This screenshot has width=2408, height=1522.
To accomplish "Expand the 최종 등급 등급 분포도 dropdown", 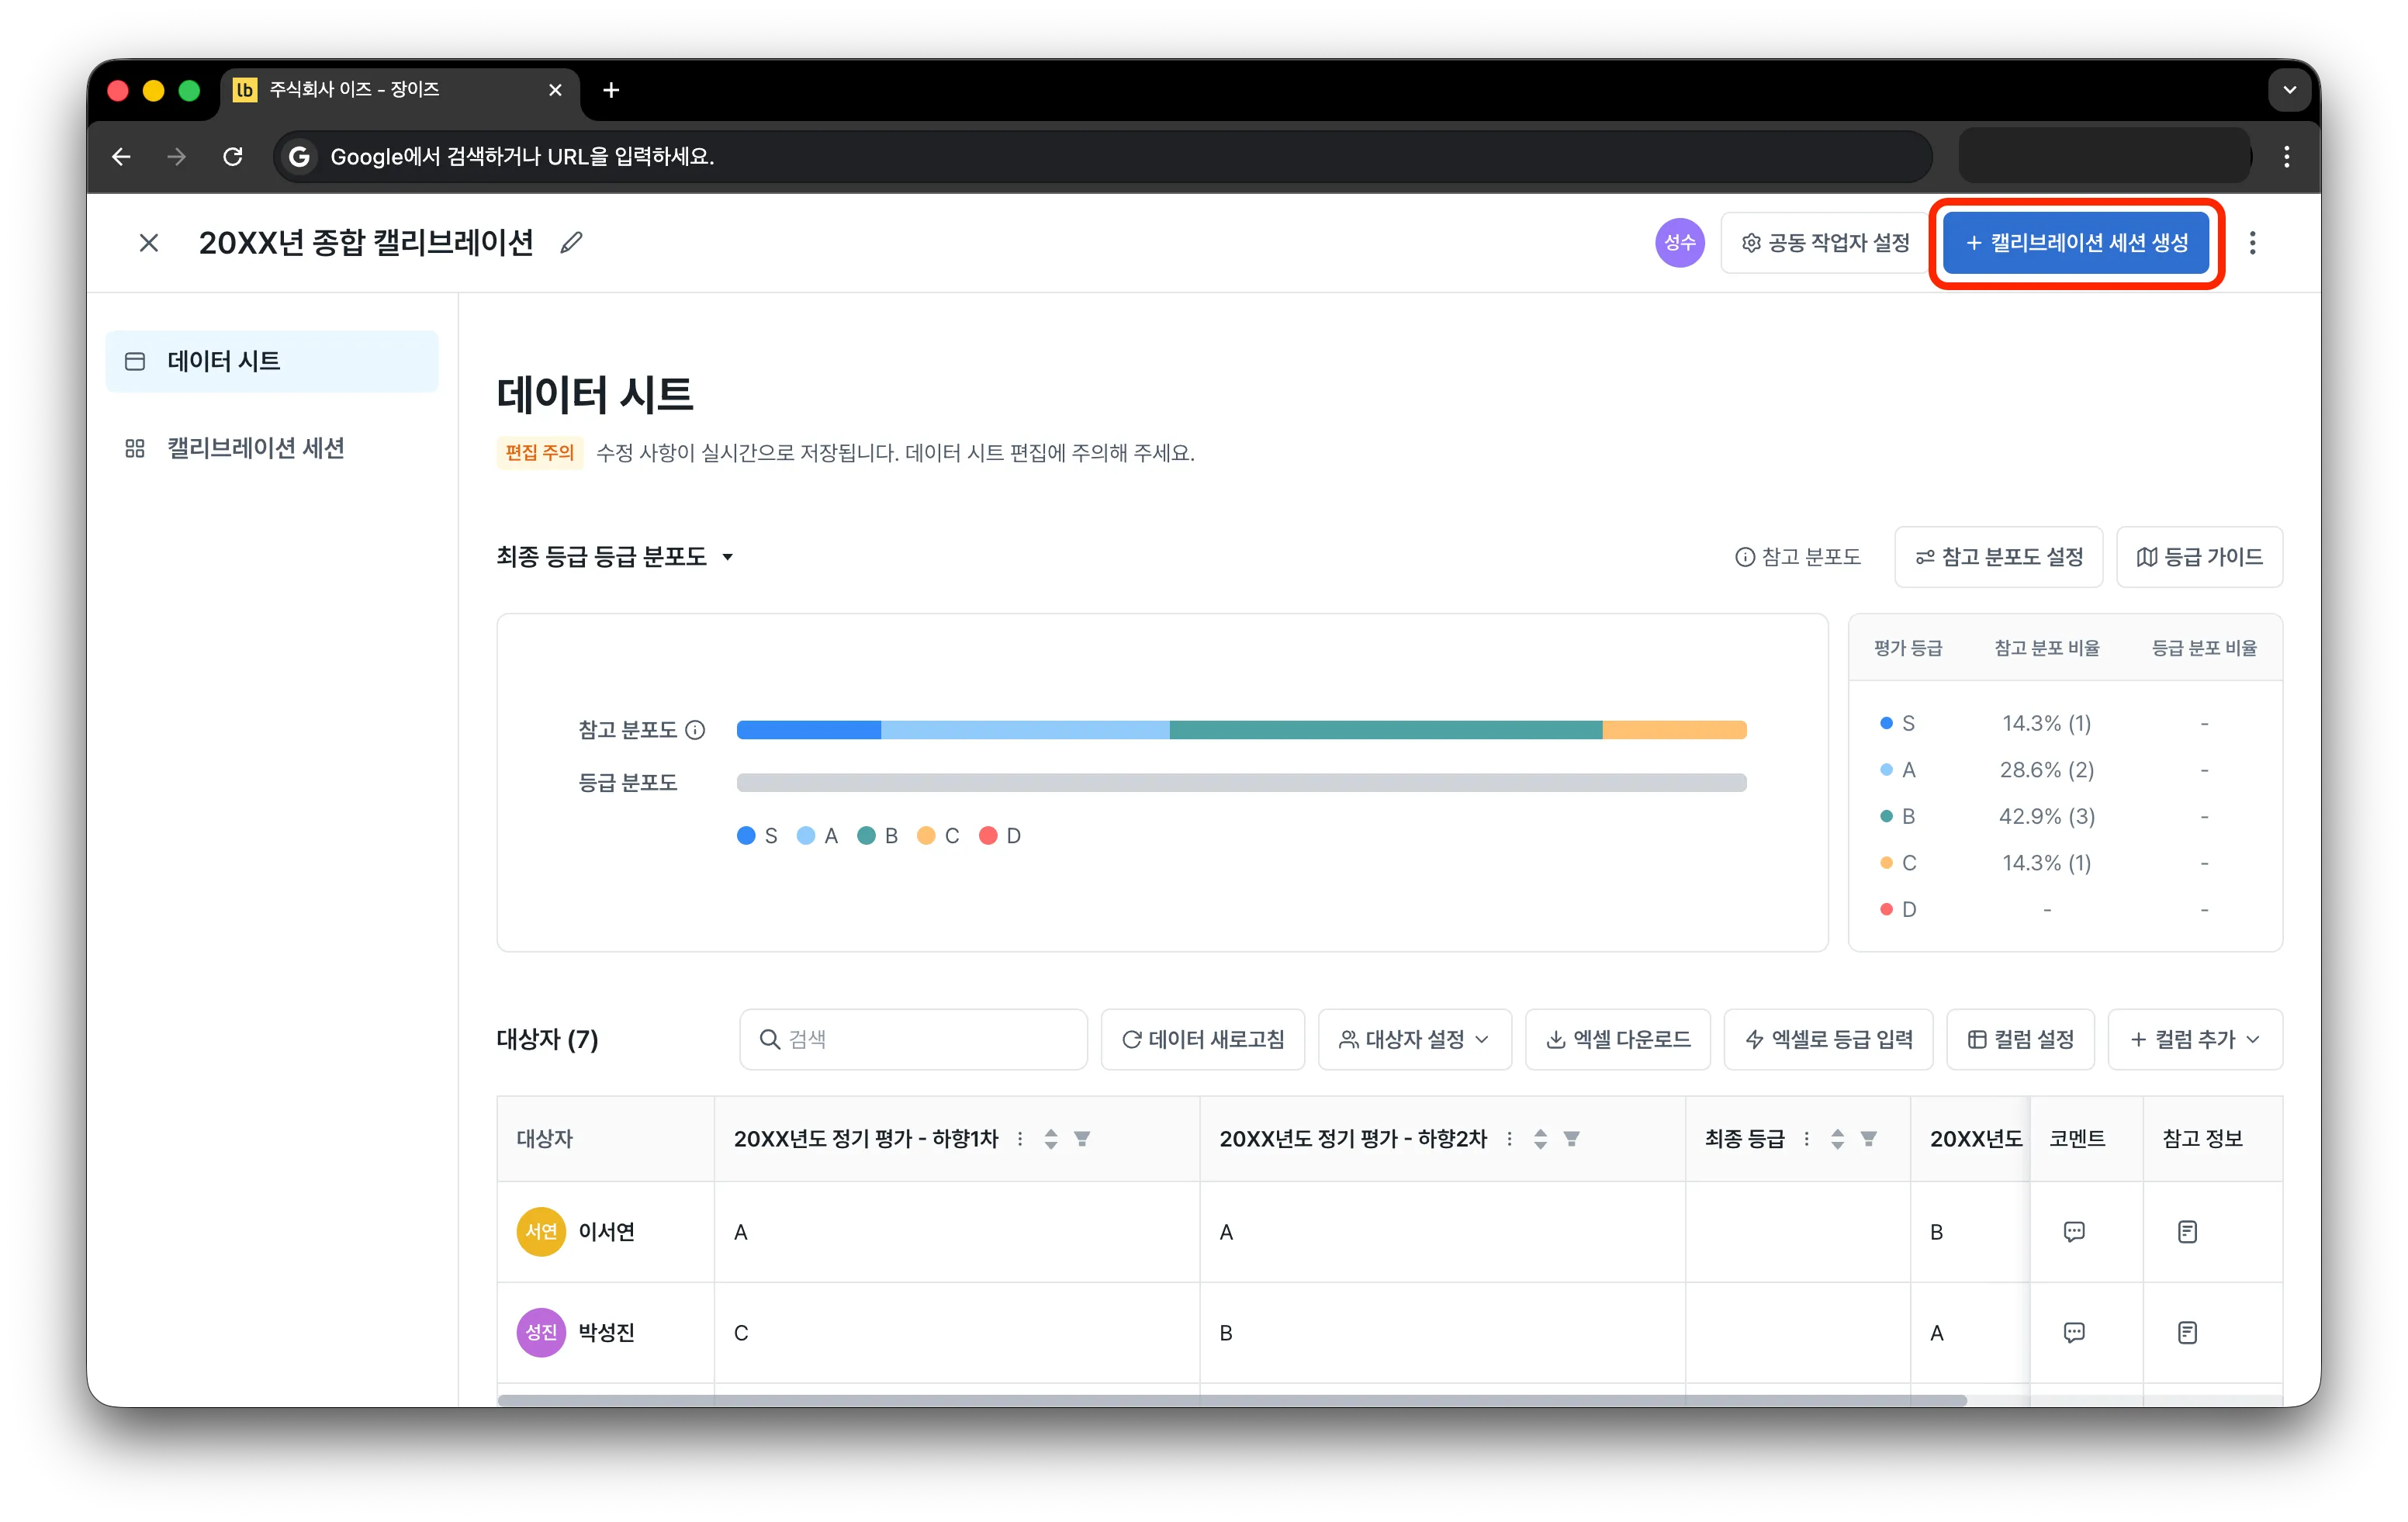I will pos(615,557).
